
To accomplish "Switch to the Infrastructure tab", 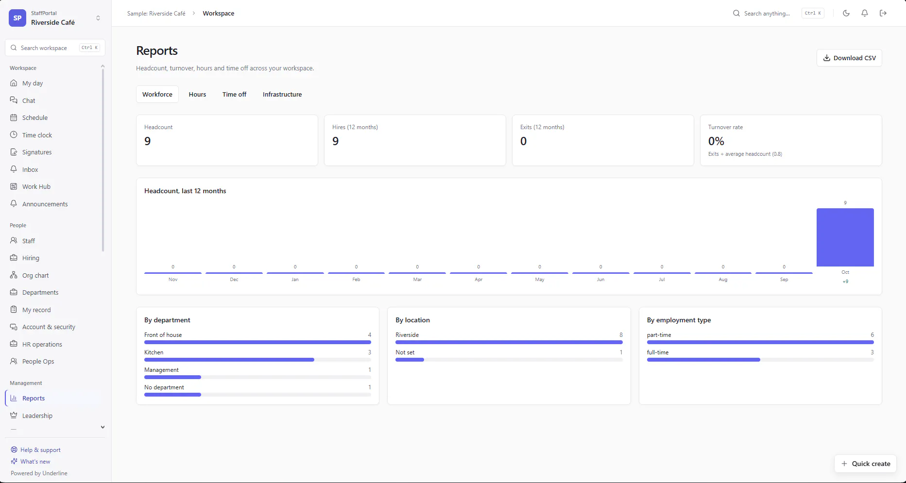I will pos(282,94).
